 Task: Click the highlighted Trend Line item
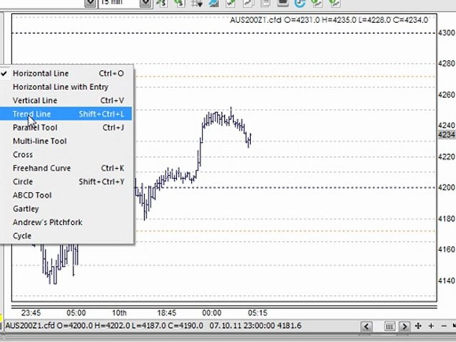pos(66,114)
